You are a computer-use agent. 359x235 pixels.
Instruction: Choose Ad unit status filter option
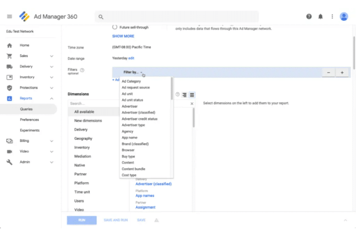pyautogui.click(x=132, y=100)
